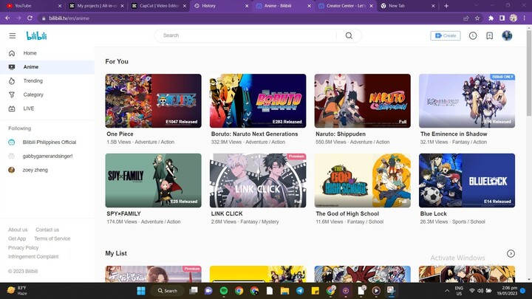The height and width of the screenshot is (299, 532).
Task: Click the share page icon
Action: click(x=465, y=18)
